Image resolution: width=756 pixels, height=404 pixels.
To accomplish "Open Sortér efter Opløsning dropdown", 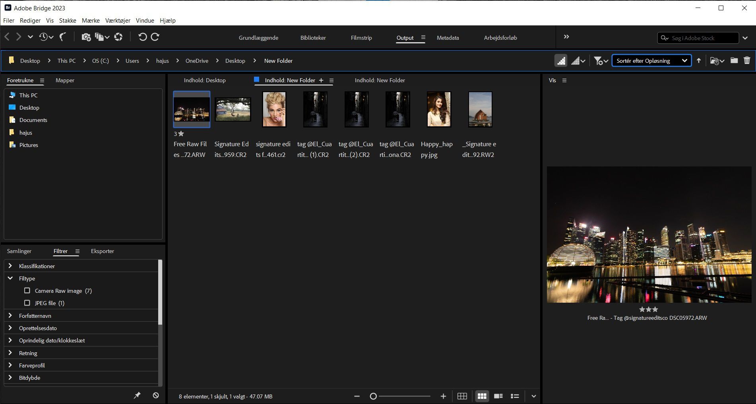I will pos(651,61).
